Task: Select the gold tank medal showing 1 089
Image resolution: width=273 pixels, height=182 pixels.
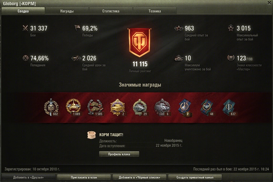Action: pyautogui.click(x=73, y=107)
